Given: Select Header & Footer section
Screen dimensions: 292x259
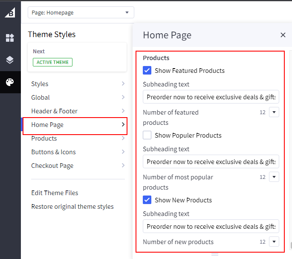Looking at the screenshot, I should pos(54,111).
